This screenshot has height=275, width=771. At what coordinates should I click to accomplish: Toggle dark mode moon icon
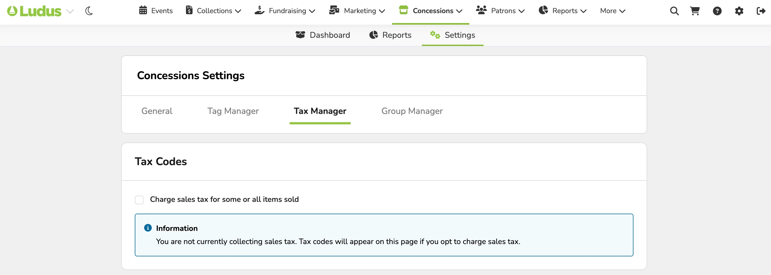89,11
